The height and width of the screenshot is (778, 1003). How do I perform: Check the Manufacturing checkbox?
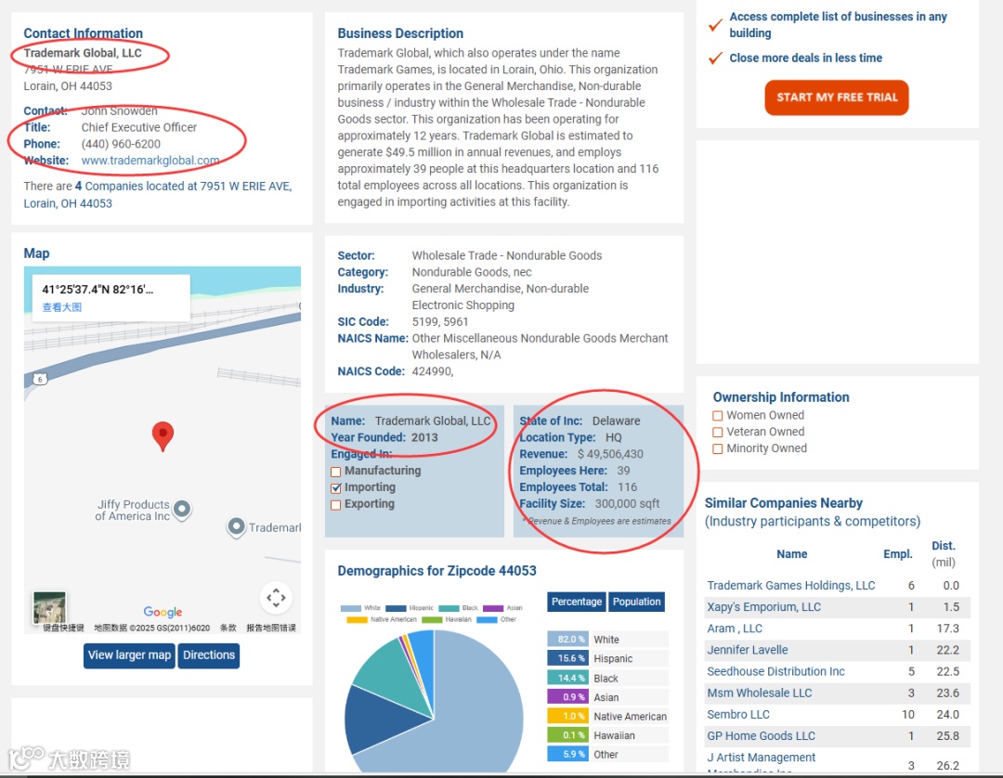[336, 472]
